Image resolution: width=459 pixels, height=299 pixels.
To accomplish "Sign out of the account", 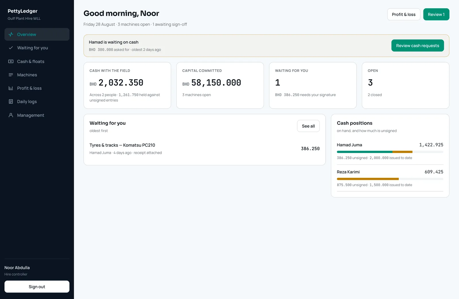I will click(37, 287).
